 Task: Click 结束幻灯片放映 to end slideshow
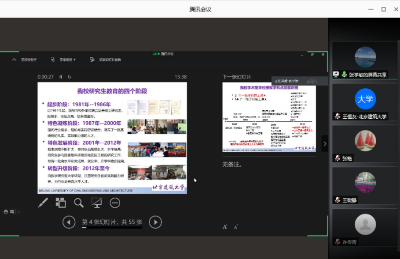tap(106, 60)
